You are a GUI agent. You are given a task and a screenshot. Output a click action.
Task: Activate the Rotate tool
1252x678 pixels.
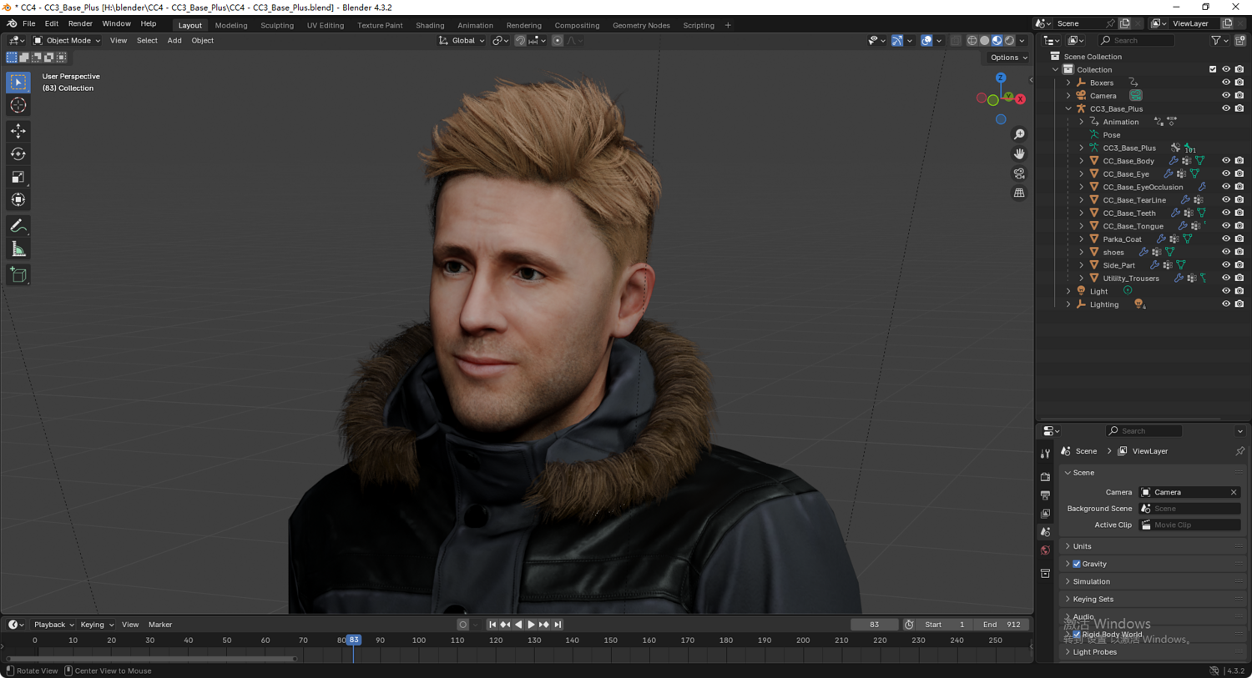coord(18,153)
